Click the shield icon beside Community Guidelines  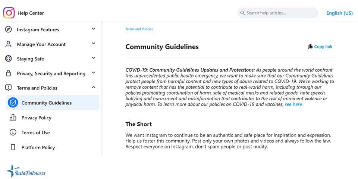point(13,103)
